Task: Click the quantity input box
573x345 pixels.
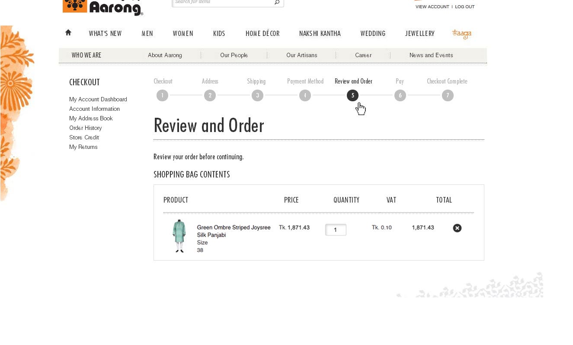Action: point(336,230)
